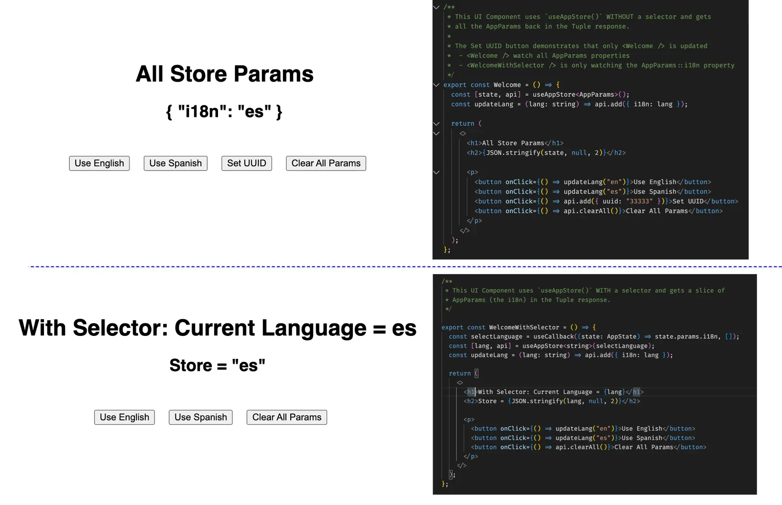Click Use Spanish under All Store Params

pyautogui.click(x=175, y=163)
